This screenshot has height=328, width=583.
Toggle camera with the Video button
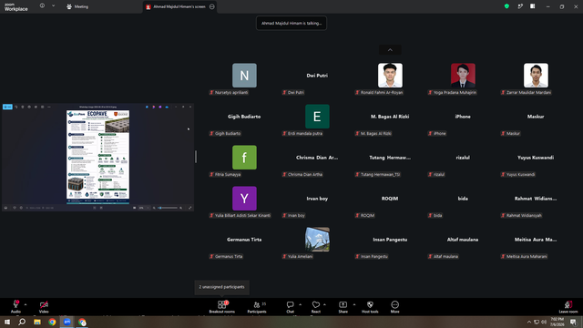tap(44, 307)
